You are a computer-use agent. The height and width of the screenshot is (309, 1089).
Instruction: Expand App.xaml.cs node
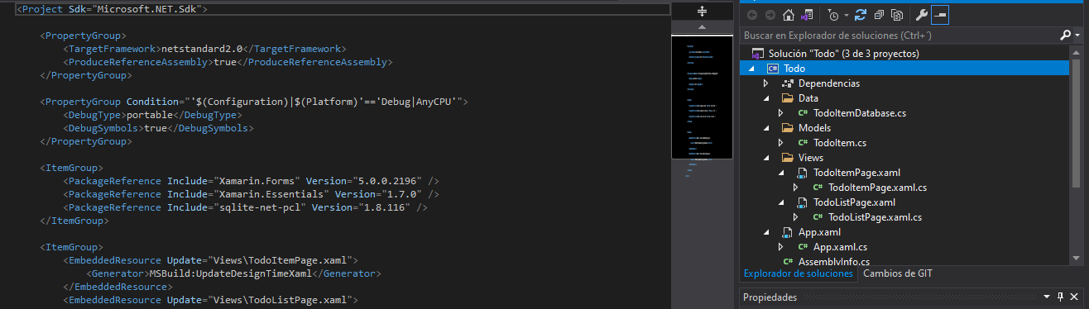780,247
